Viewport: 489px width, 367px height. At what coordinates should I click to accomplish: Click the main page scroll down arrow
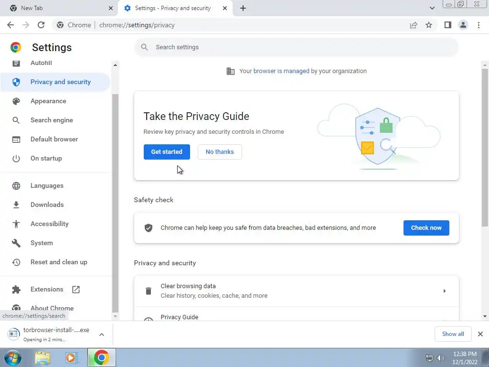coord(485,316)
